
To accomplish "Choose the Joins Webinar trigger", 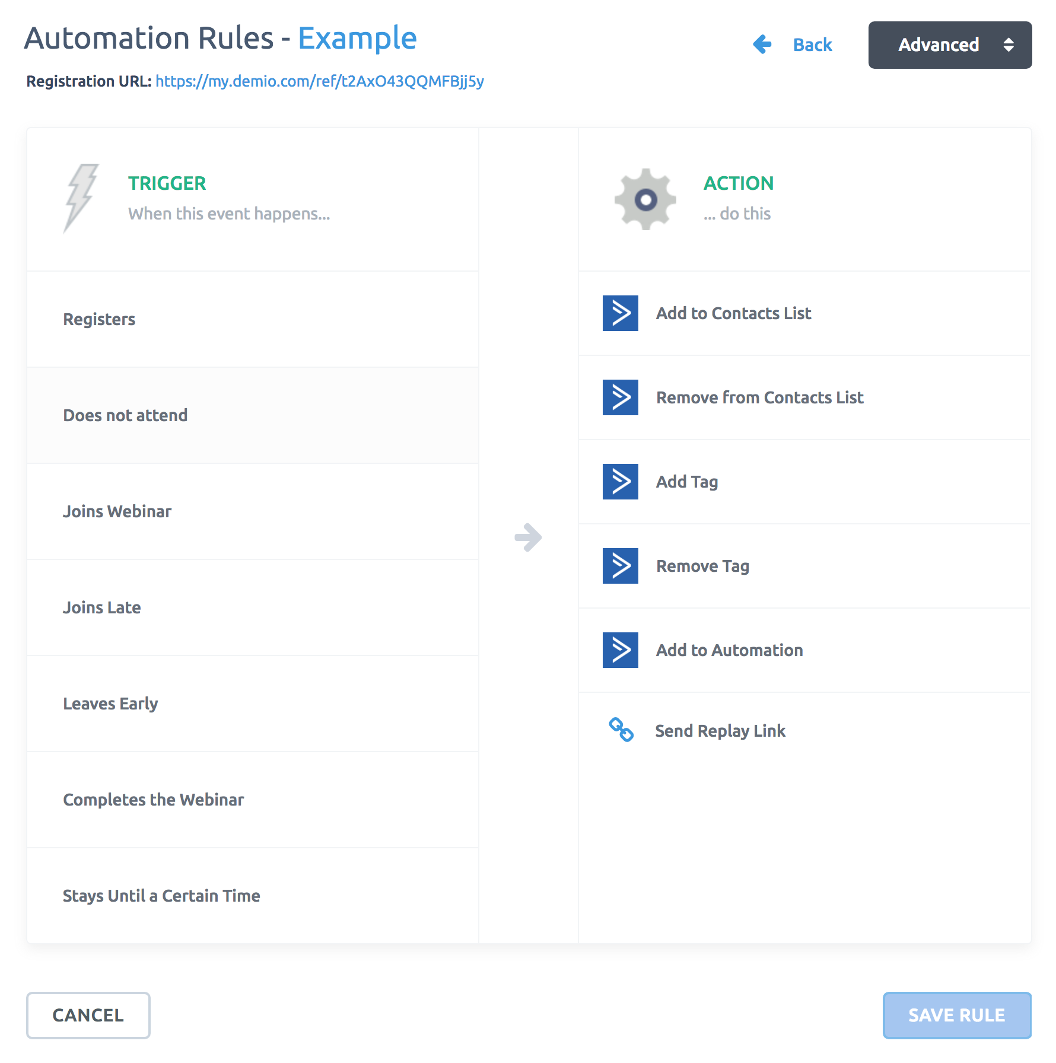I will click(253, 511).
